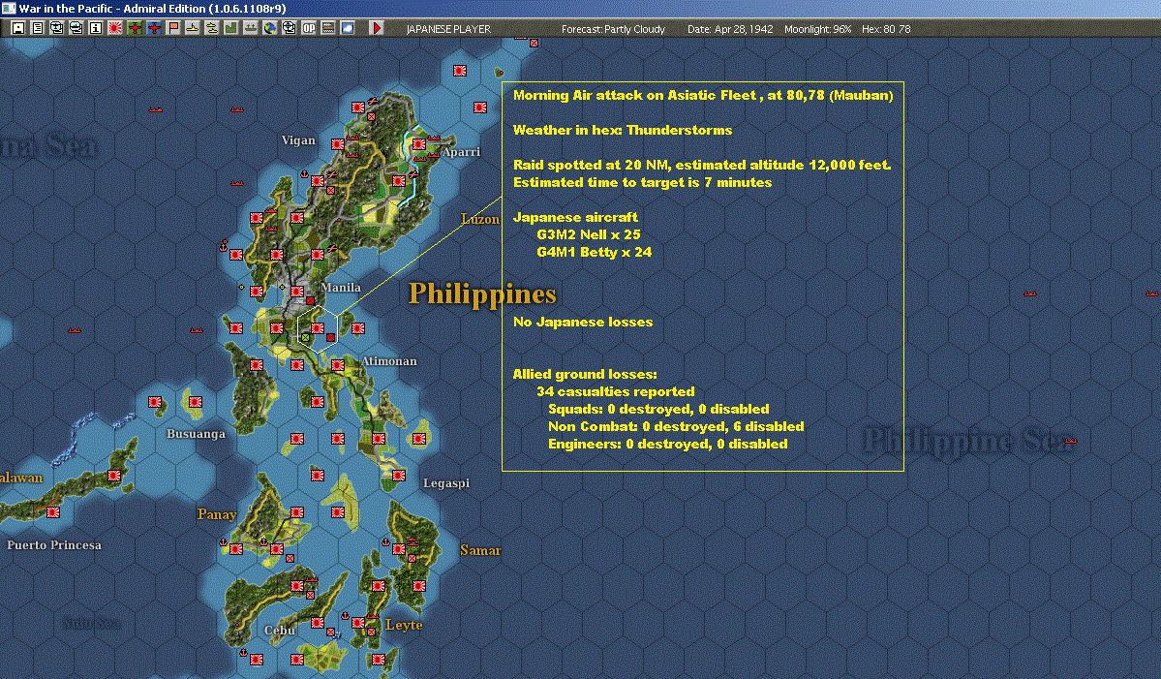Click the orange flag toolbar icon
This screenshot has height=679, width=1161.
coord(173,28)
